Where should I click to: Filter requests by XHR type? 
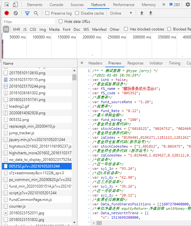16,30
